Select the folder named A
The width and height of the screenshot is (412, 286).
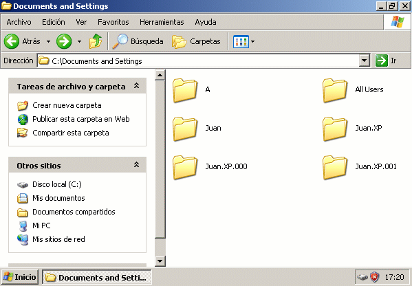click(x=185, y=90)
